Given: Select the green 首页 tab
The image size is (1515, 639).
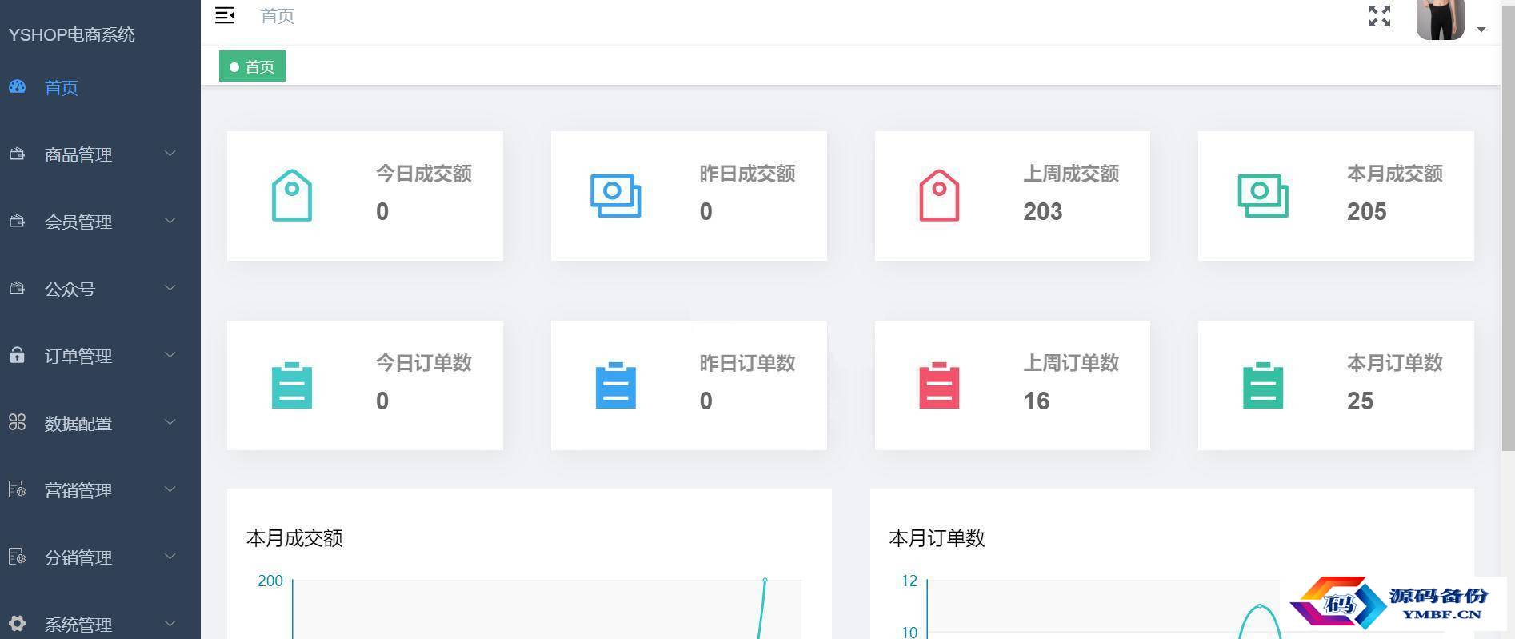Looking at the screenshot, I should tap(252, 66).
